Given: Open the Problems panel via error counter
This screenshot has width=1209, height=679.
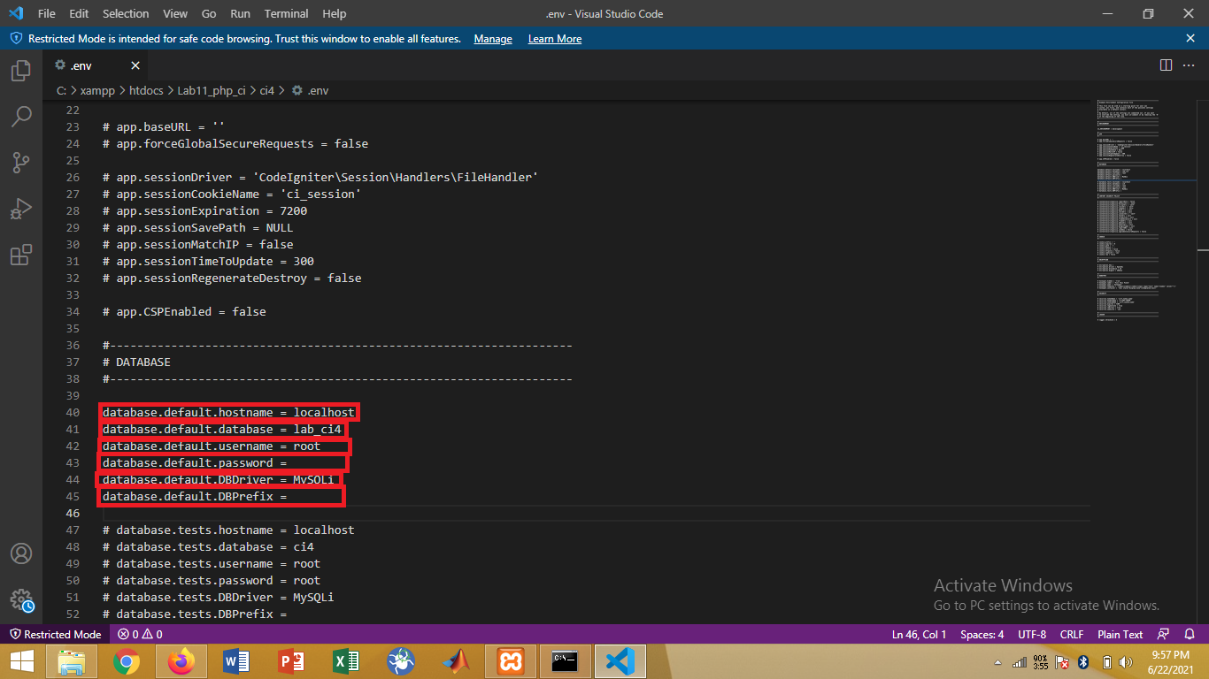Looking at the screenshot, I should click(x=137, y=634).
